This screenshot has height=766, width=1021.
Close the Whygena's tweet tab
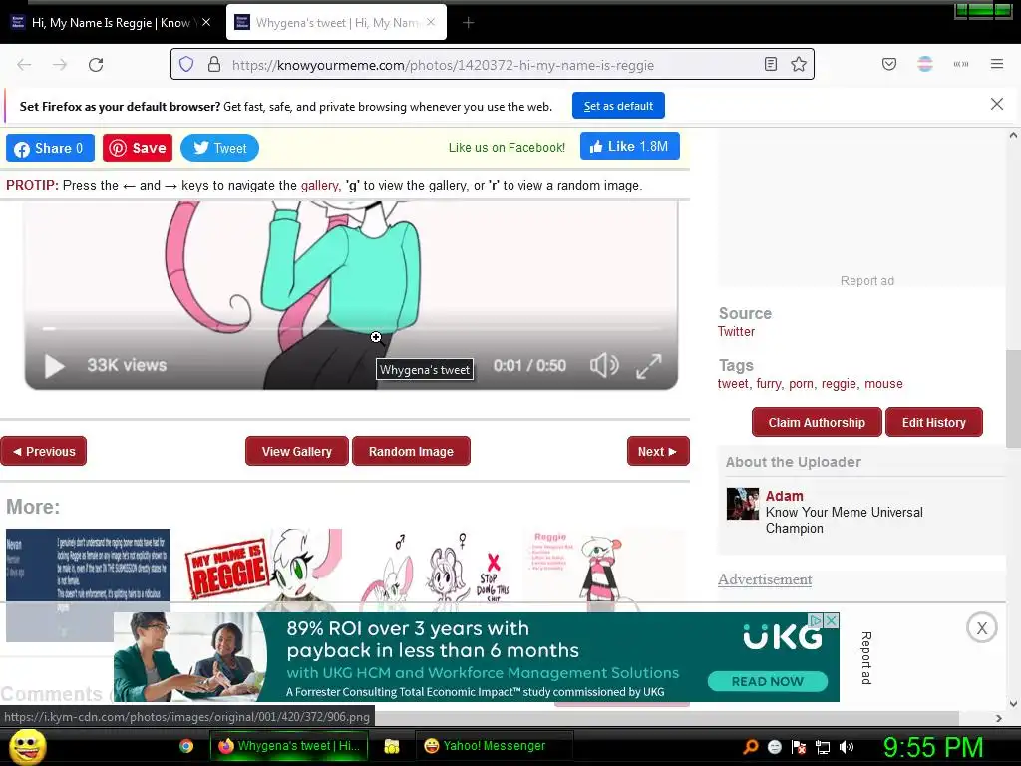click(x=431, y=22)
